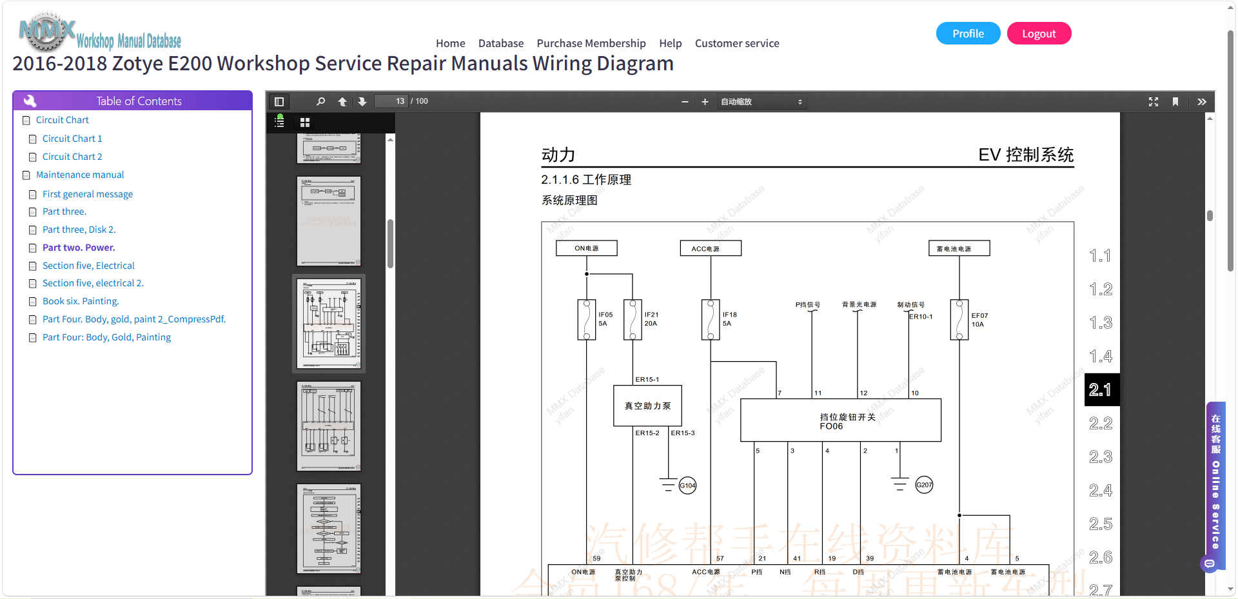The image size is (1238, 599).
Task: Show the thumbnails grid view
Action: point(305,123)
